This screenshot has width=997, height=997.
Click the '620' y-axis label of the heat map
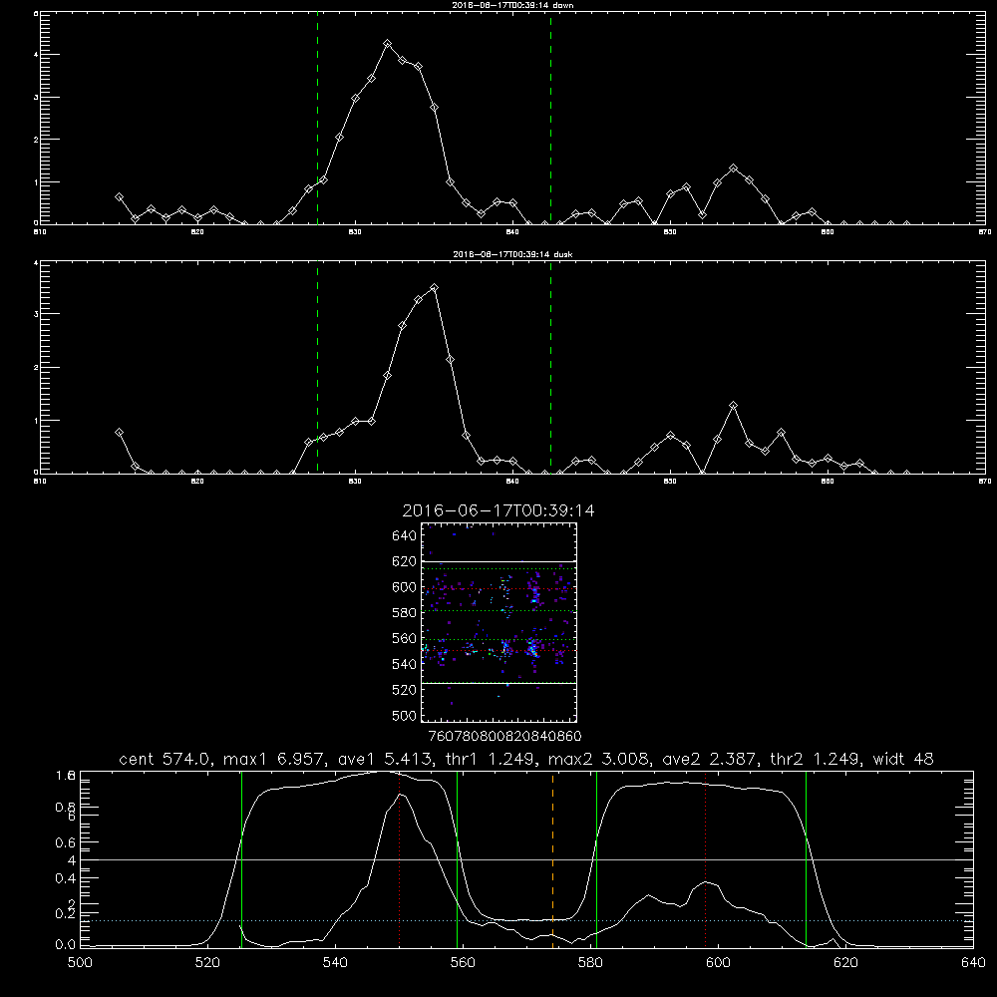pyautogui.click(x=405, y=561)
